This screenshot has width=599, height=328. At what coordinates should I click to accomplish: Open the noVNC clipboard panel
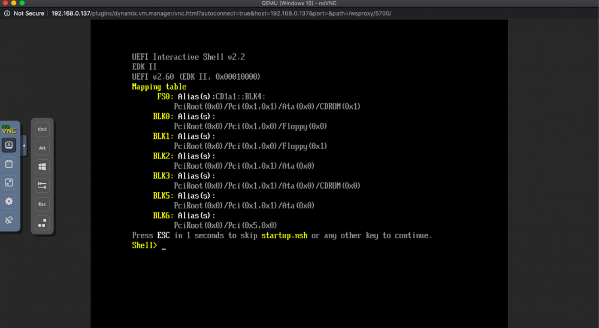(9, 164)
